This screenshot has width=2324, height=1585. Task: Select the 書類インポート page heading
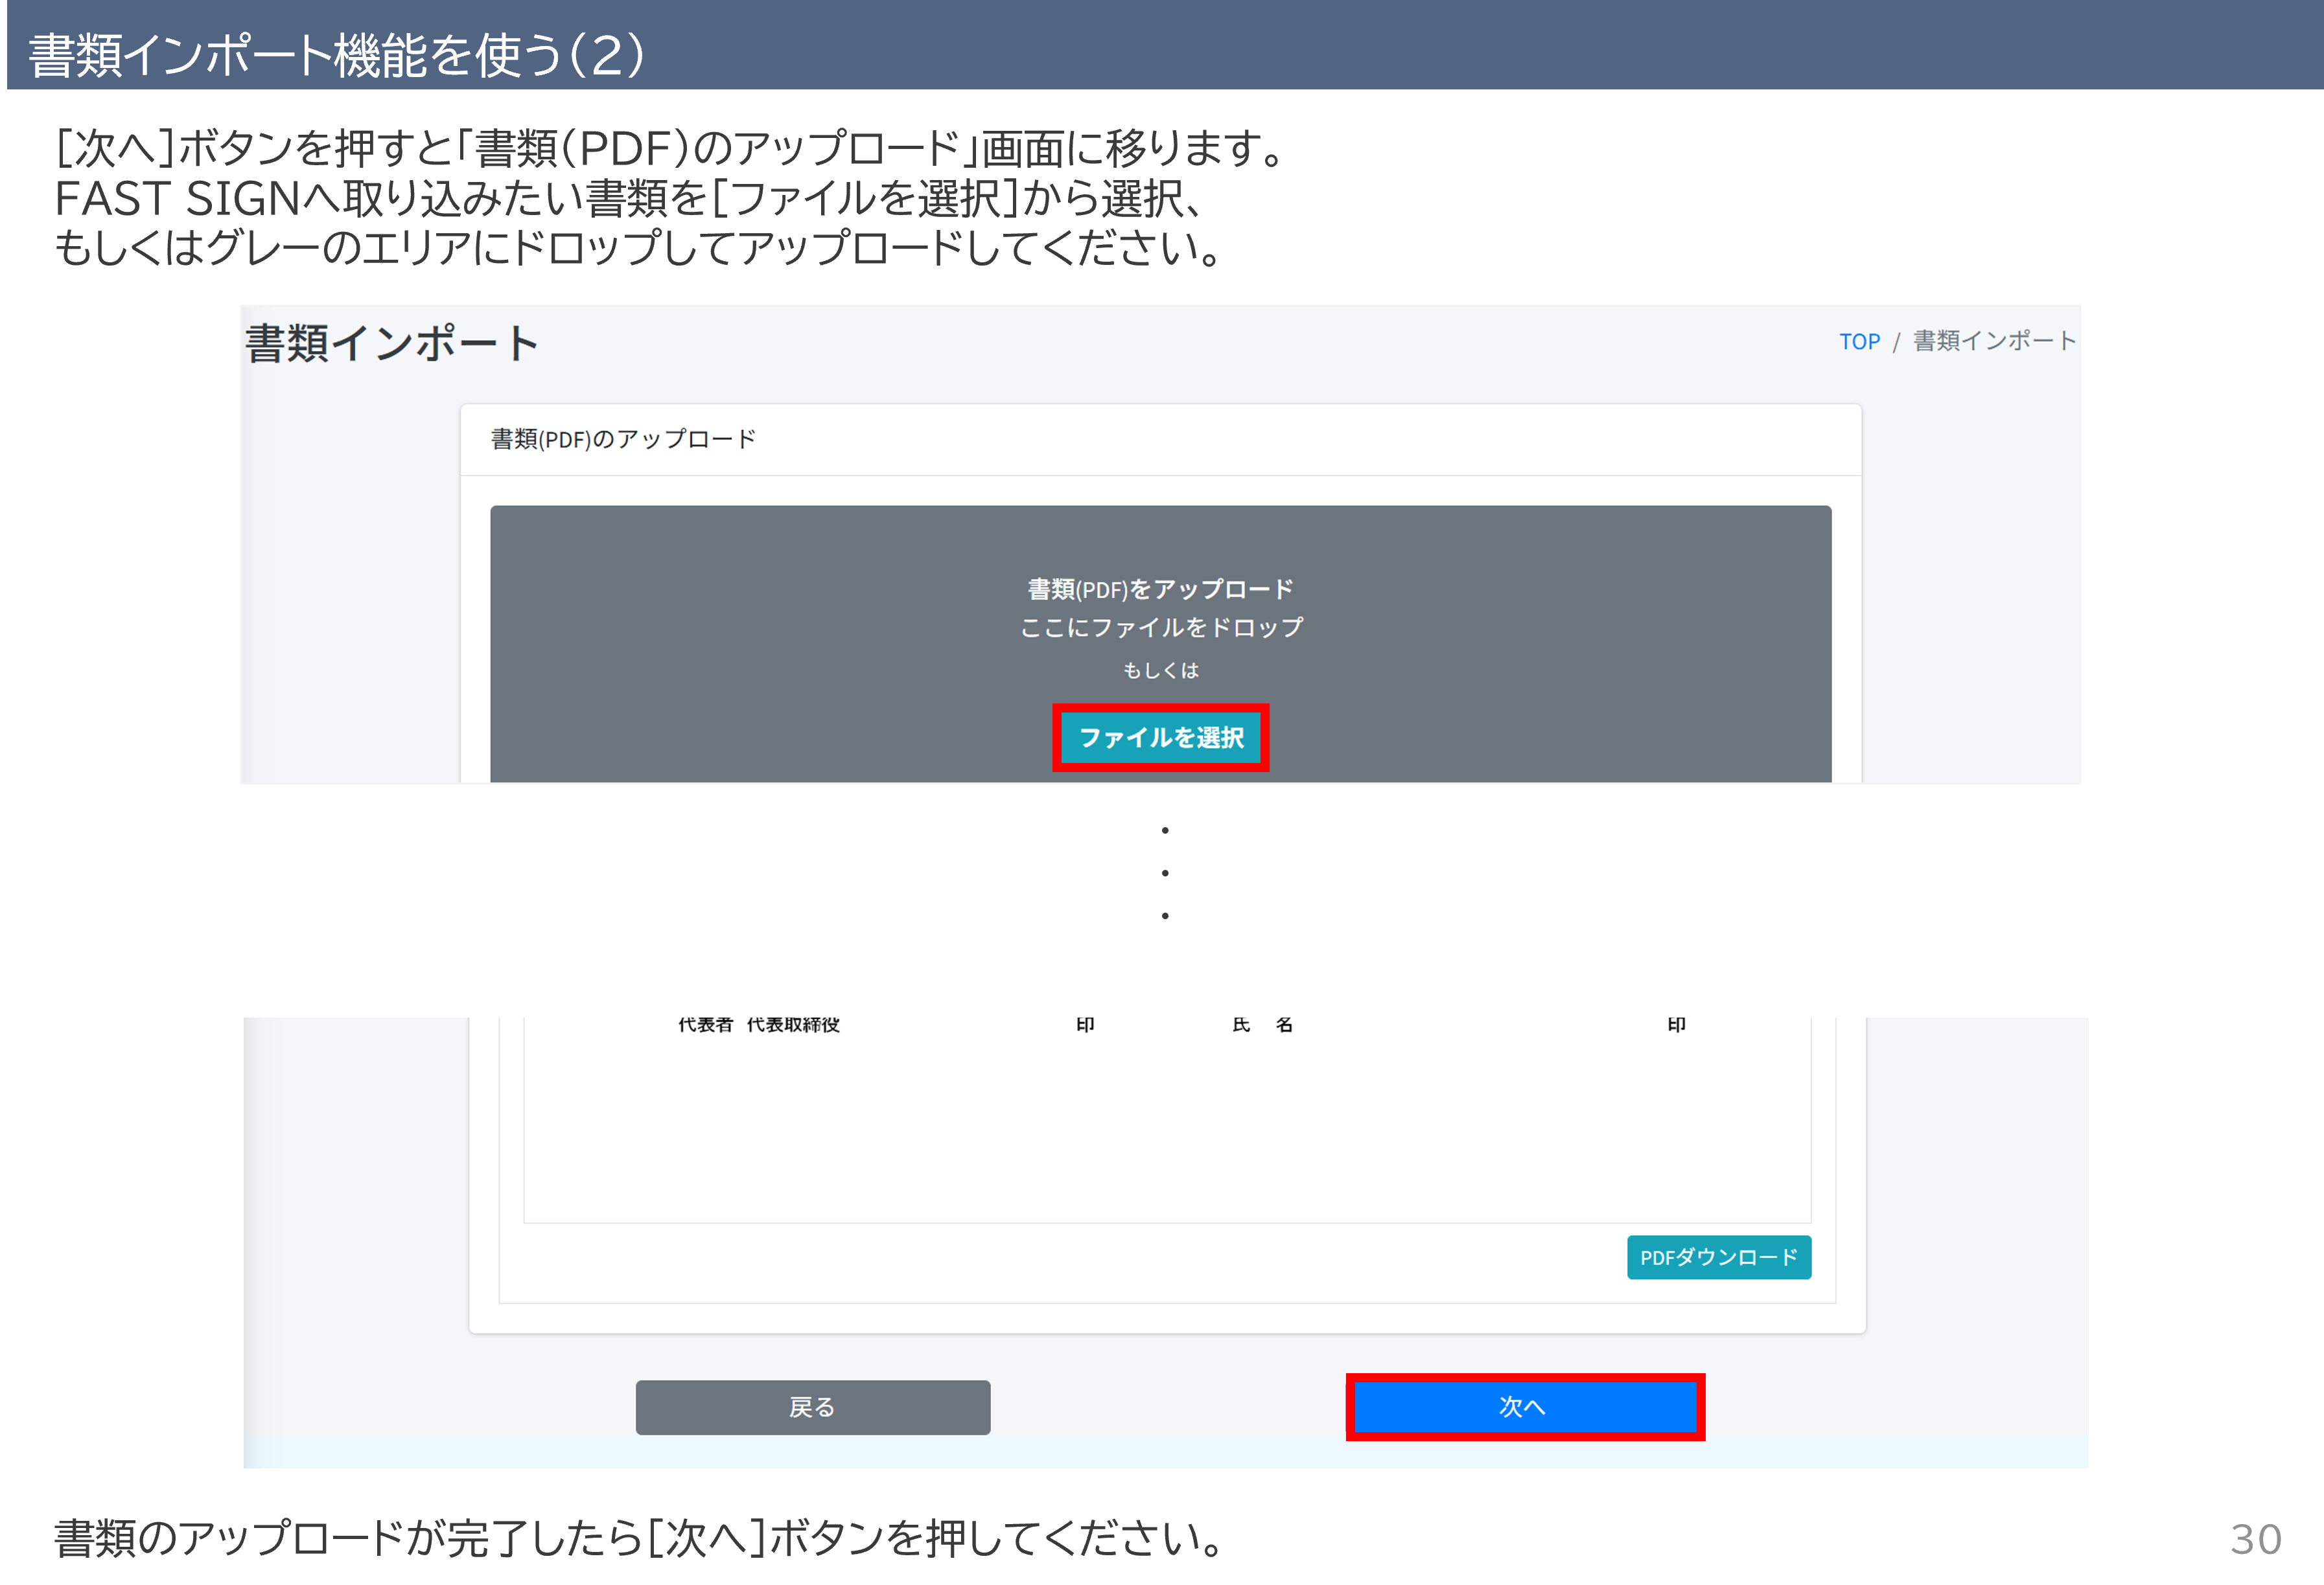[392, 344]
